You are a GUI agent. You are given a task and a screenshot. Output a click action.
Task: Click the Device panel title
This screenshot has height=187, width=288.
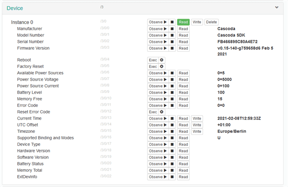pyautogui.click(x=15, y=8)
